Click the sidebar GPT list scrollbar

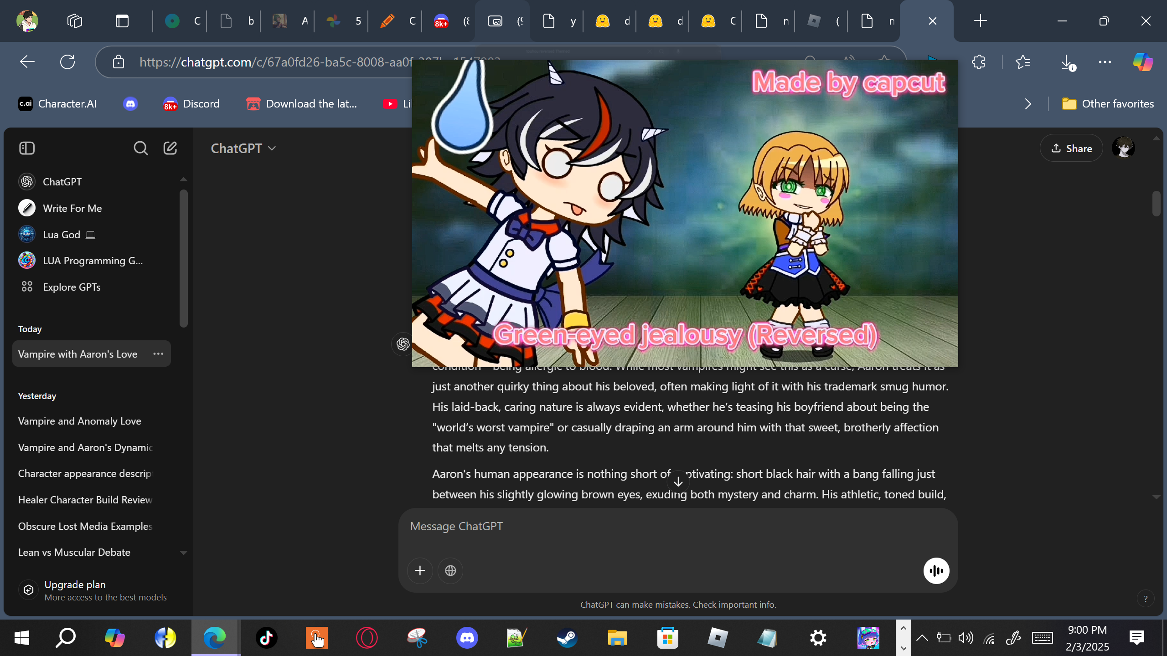point(184,258)
